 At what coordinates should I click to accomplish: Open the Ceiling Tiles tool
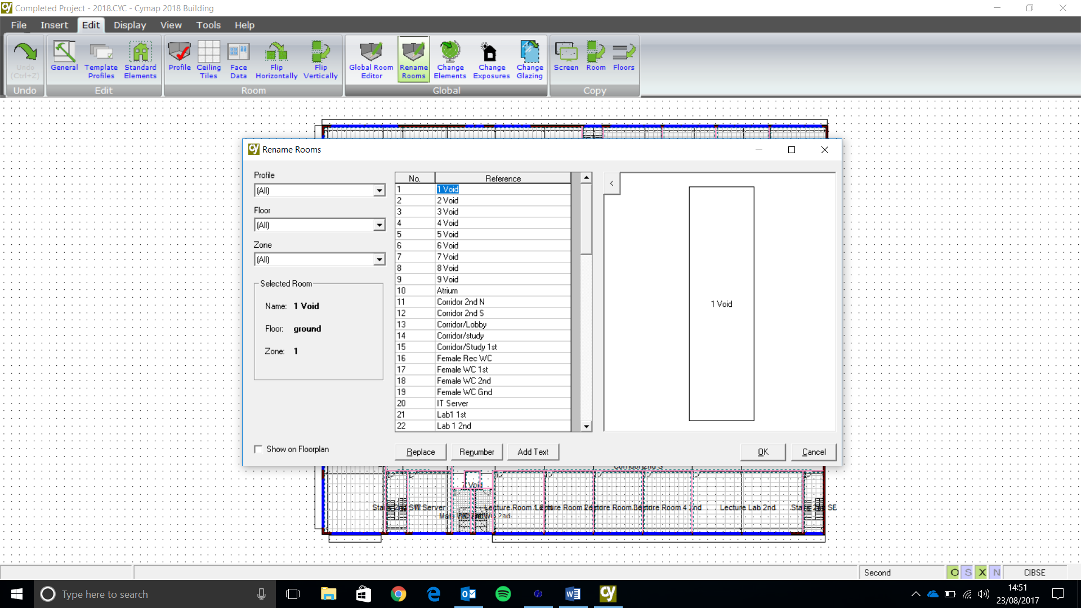[x=208, y=60]
